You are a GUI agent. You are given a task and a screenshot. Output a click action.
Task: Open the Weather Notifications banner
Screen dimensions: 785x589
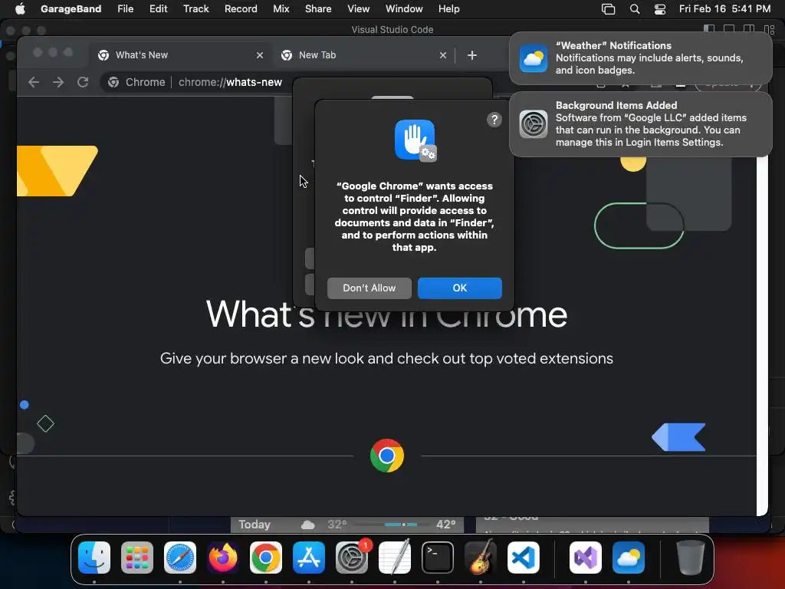pos(640,58)
